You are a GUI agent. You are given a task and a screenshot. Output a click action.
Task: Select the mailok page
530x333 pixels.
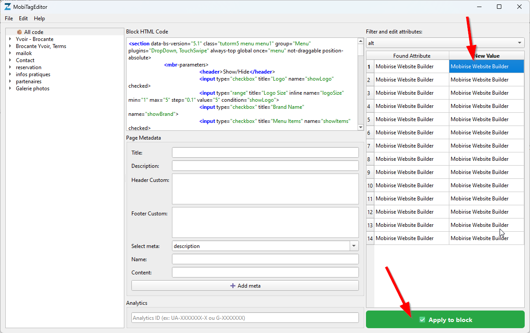(x=24, y=53)
